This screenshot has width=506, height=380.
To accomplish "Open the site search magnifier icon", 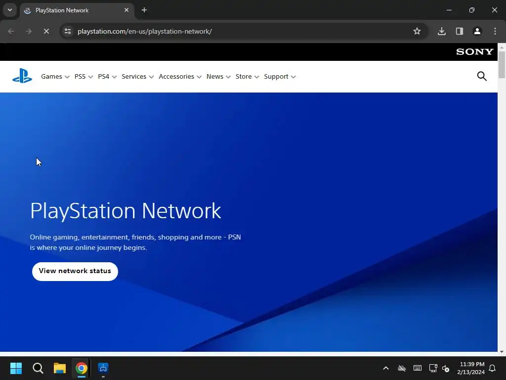I will pyautogui.click(x=482, y=76).
